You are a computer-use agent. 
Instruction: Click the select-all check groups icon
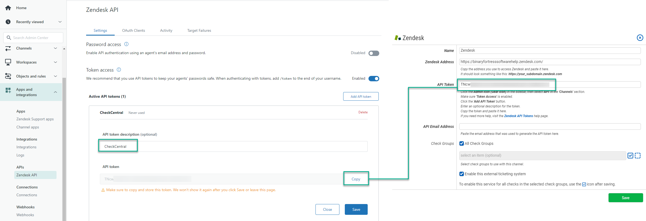coord(630,156)
